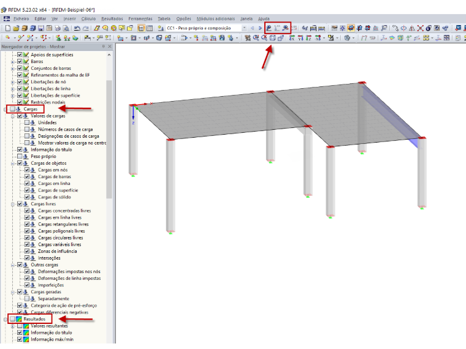
Task: Click the navigator panel toggle icon
Action: [x=141, y=28]
